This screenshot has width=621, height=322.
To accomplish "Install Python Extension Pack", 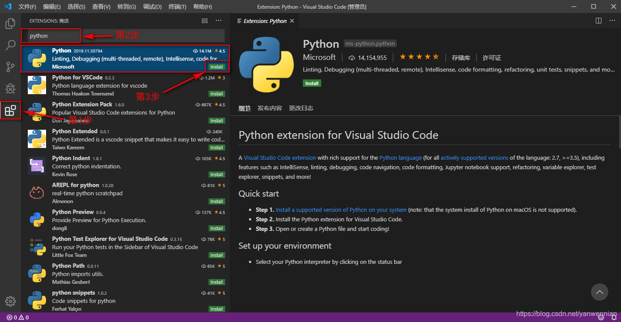I will (x=216, y=121).
